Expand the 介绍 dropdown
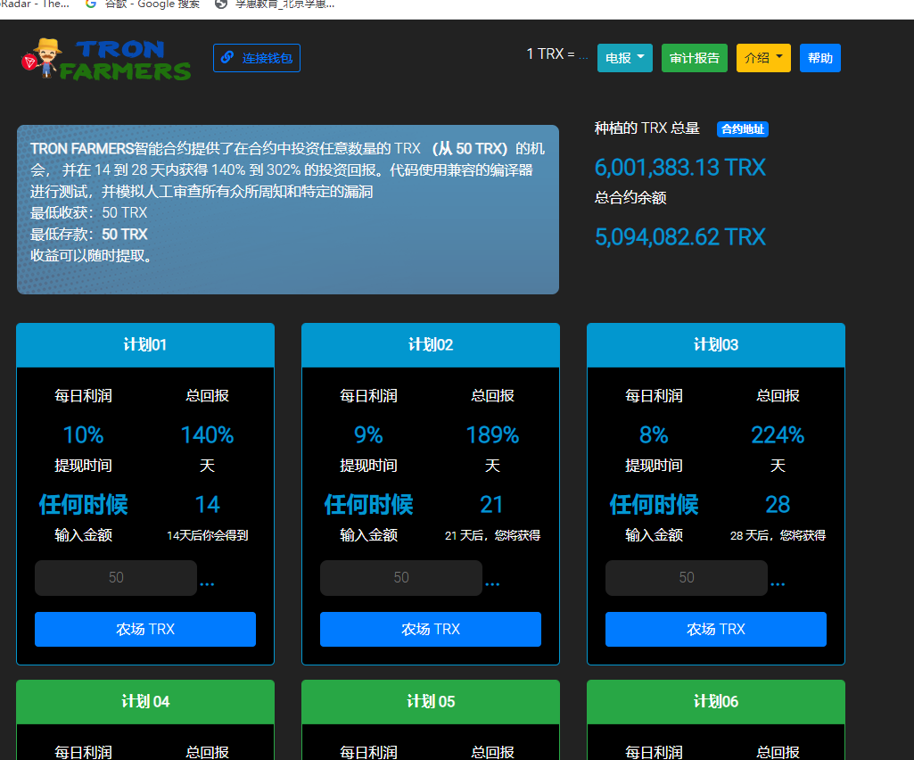The height and width of the screenshot is (760, 914). coord(763,57)
